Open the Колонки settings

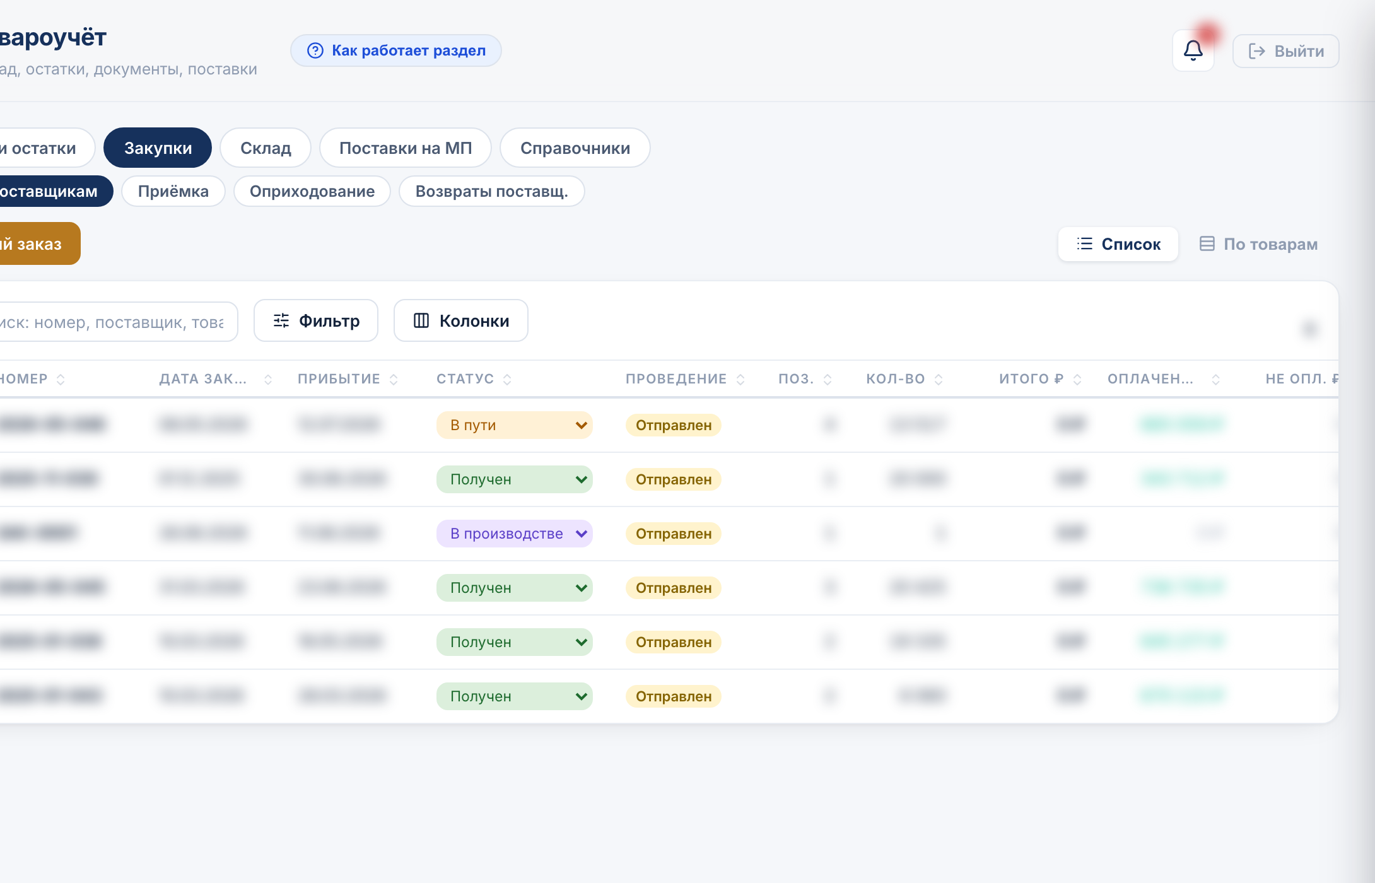click(x=461, y=320)
